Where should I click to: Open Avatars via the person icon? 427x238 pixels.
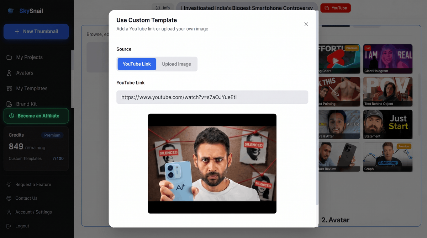pos(9,73)
